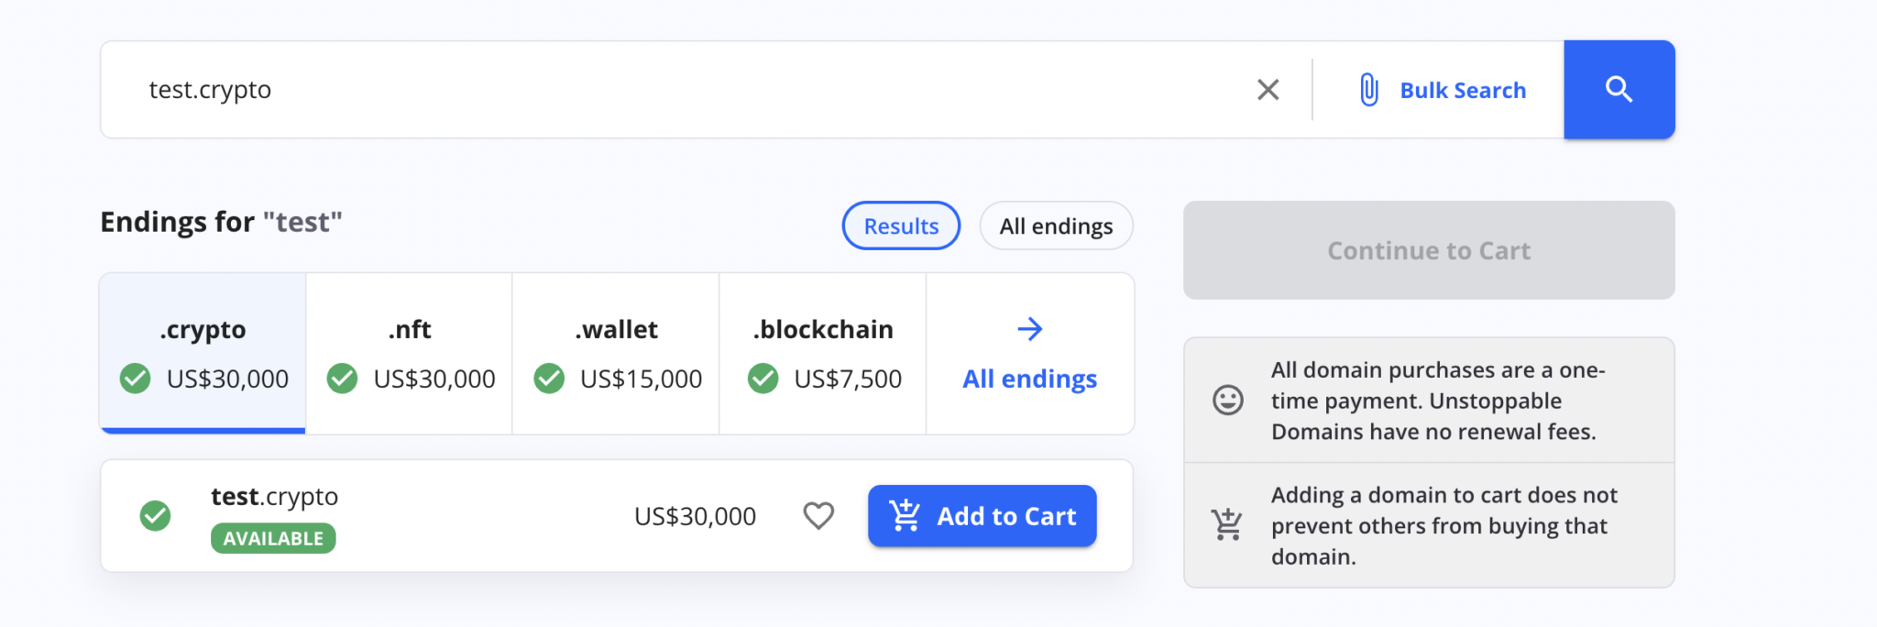
Task: Click the smiley face icon in the info panel
Action: [x=1227, y=400]
